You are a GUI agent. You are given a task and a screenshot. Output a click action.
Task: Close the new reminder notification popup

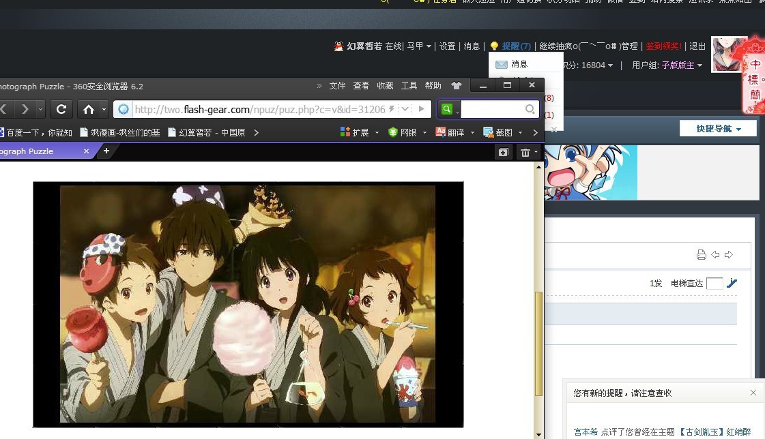[x=753, y=393]
